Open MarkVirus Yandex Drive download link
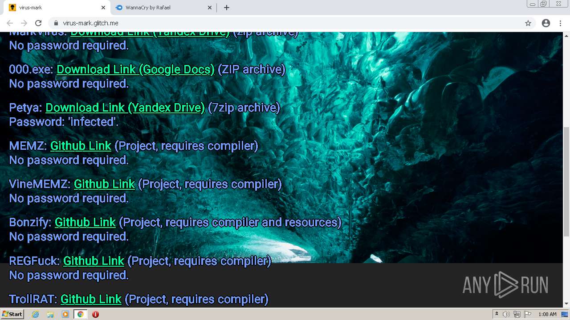Image resolution: width=570 pixels, height=320 pixels. [x=150, y=34]
